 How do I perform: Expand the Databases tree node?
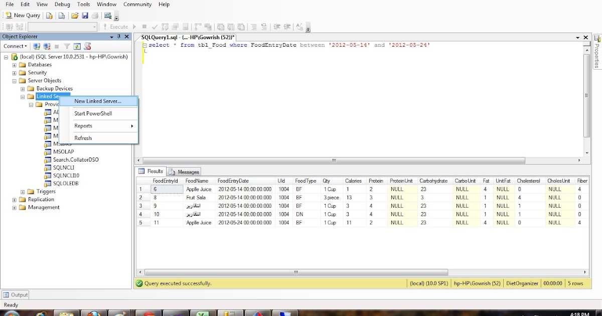(x=15, y=65)
